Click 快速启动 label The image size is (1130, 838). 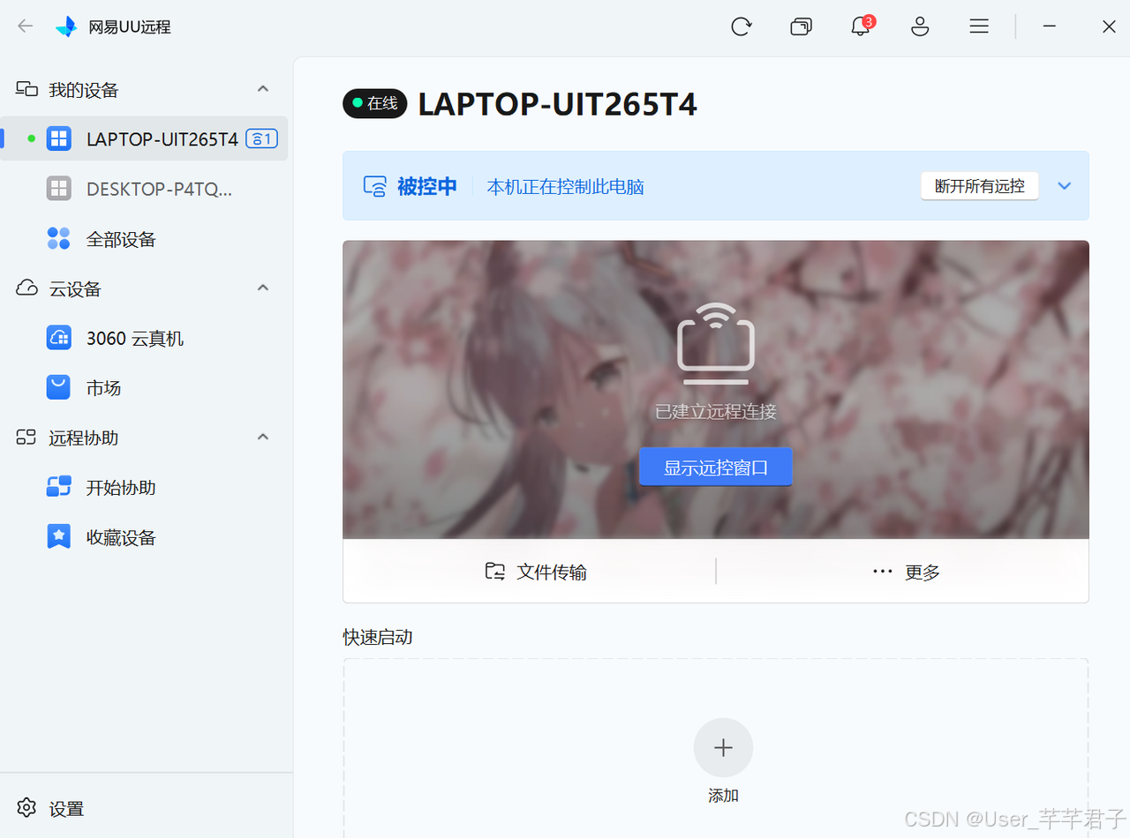(x=378, y=636)
